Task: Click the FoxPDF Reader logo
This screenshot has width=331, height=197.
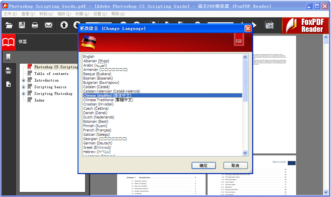Action: [x=305, y=26]
